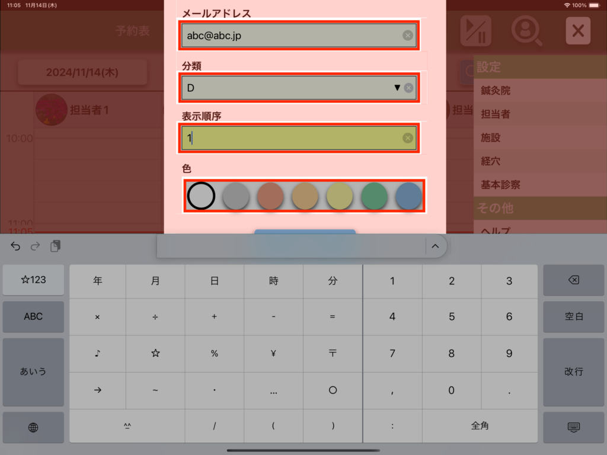Screen dimensions: 607x455
Task: Switch keyboard language with globe key
Action: tap(33, 427)
